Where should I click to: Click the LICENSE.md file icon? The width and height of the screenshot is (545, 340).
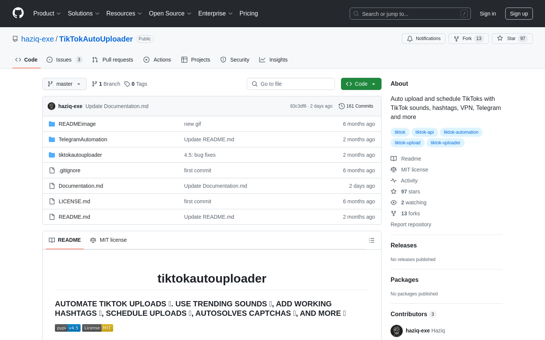52,201
